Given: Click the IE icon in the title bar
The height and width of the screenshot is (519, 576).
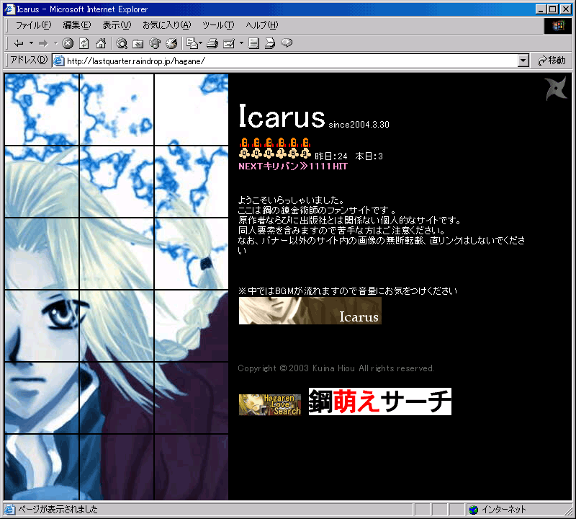Looking at the screenshot, I should (x=9, y=9).
